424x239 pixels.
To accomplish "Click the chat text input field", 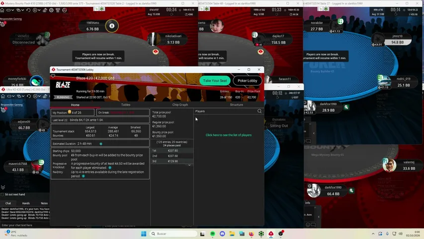I will pos(25,225).
